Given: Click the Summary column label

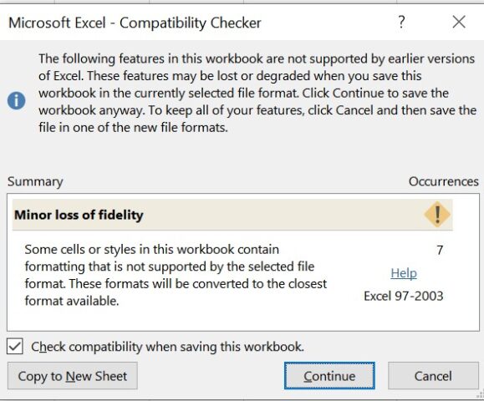Looking at the screenshot, I should (35, 181).
